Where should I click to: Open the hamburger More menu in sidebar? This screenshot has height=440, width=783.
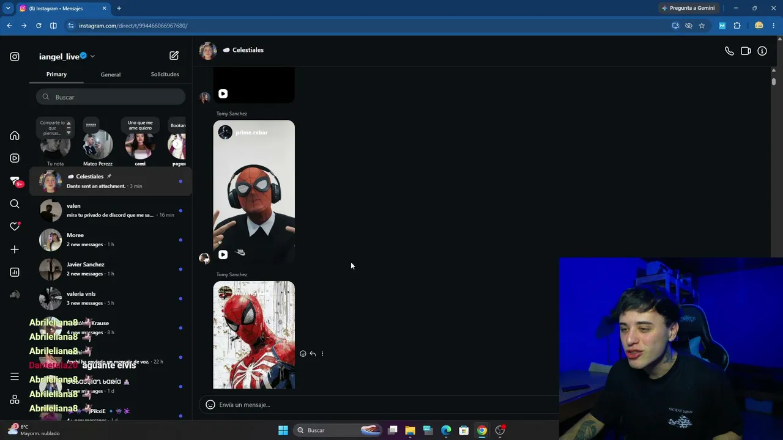click(15, 376)
